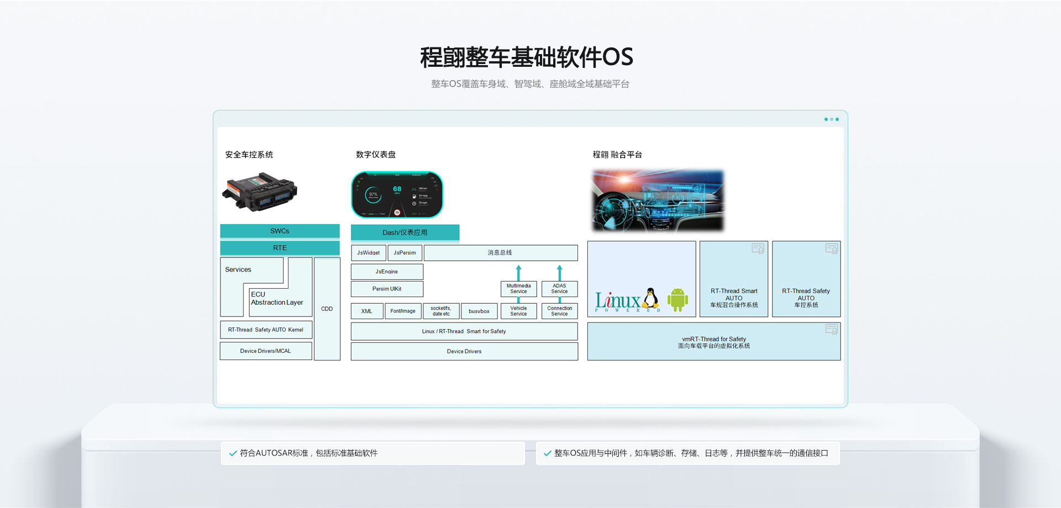Click the XML box
The width and height of the screenshot is (1061, 508).
point(367,311)
